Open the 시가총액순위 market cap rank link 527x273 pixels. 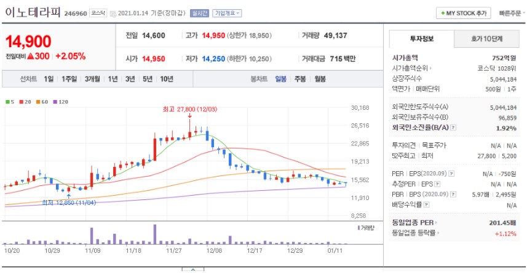tap(412, 68)
